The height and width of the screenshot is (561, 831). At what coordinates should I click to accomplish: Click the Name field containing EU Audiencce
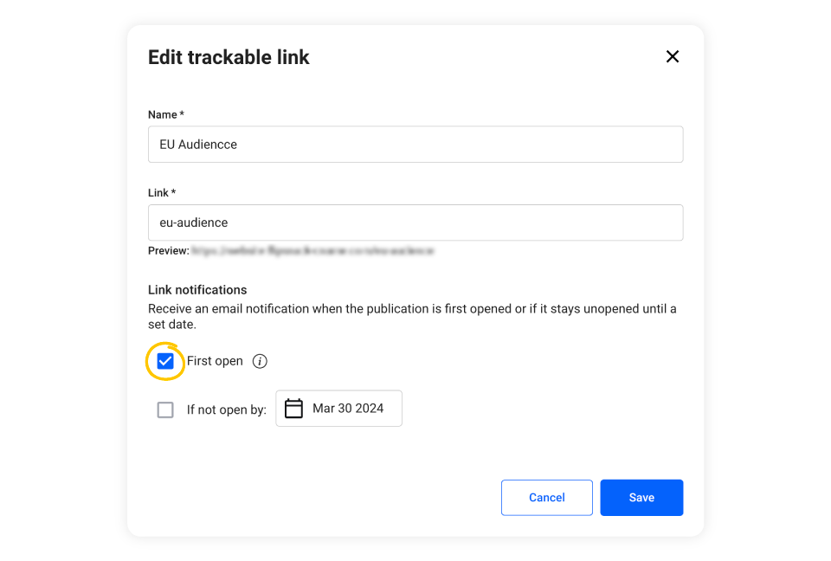[415, 144]
